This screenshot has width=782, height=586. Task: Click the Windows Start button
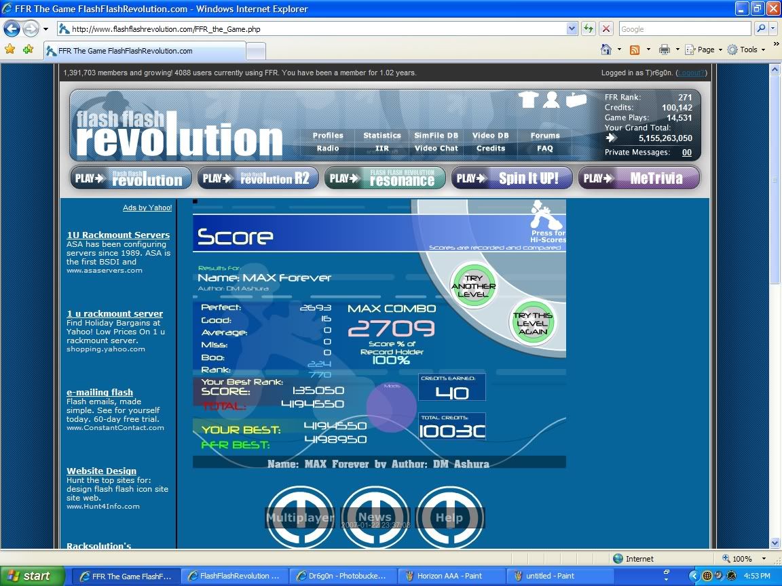[x=30, y=576]
